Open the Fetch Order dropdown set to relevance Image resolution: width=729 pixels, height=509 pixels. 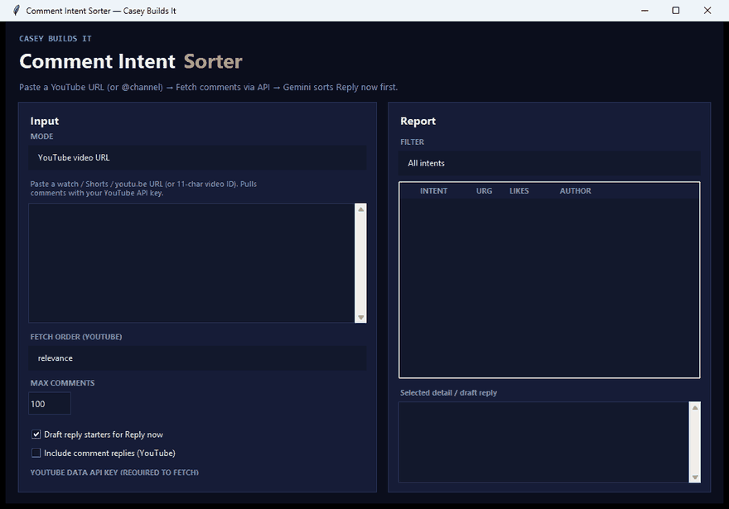(x=197, y=358)
